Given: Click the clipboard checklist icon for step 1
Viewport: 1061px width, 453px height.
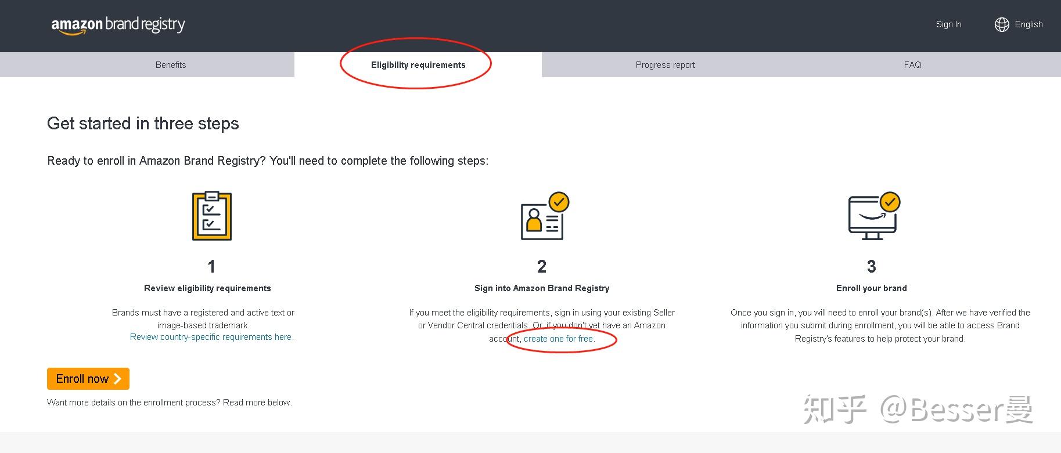Looking at the screenshot, I should [x=212, y=216].
